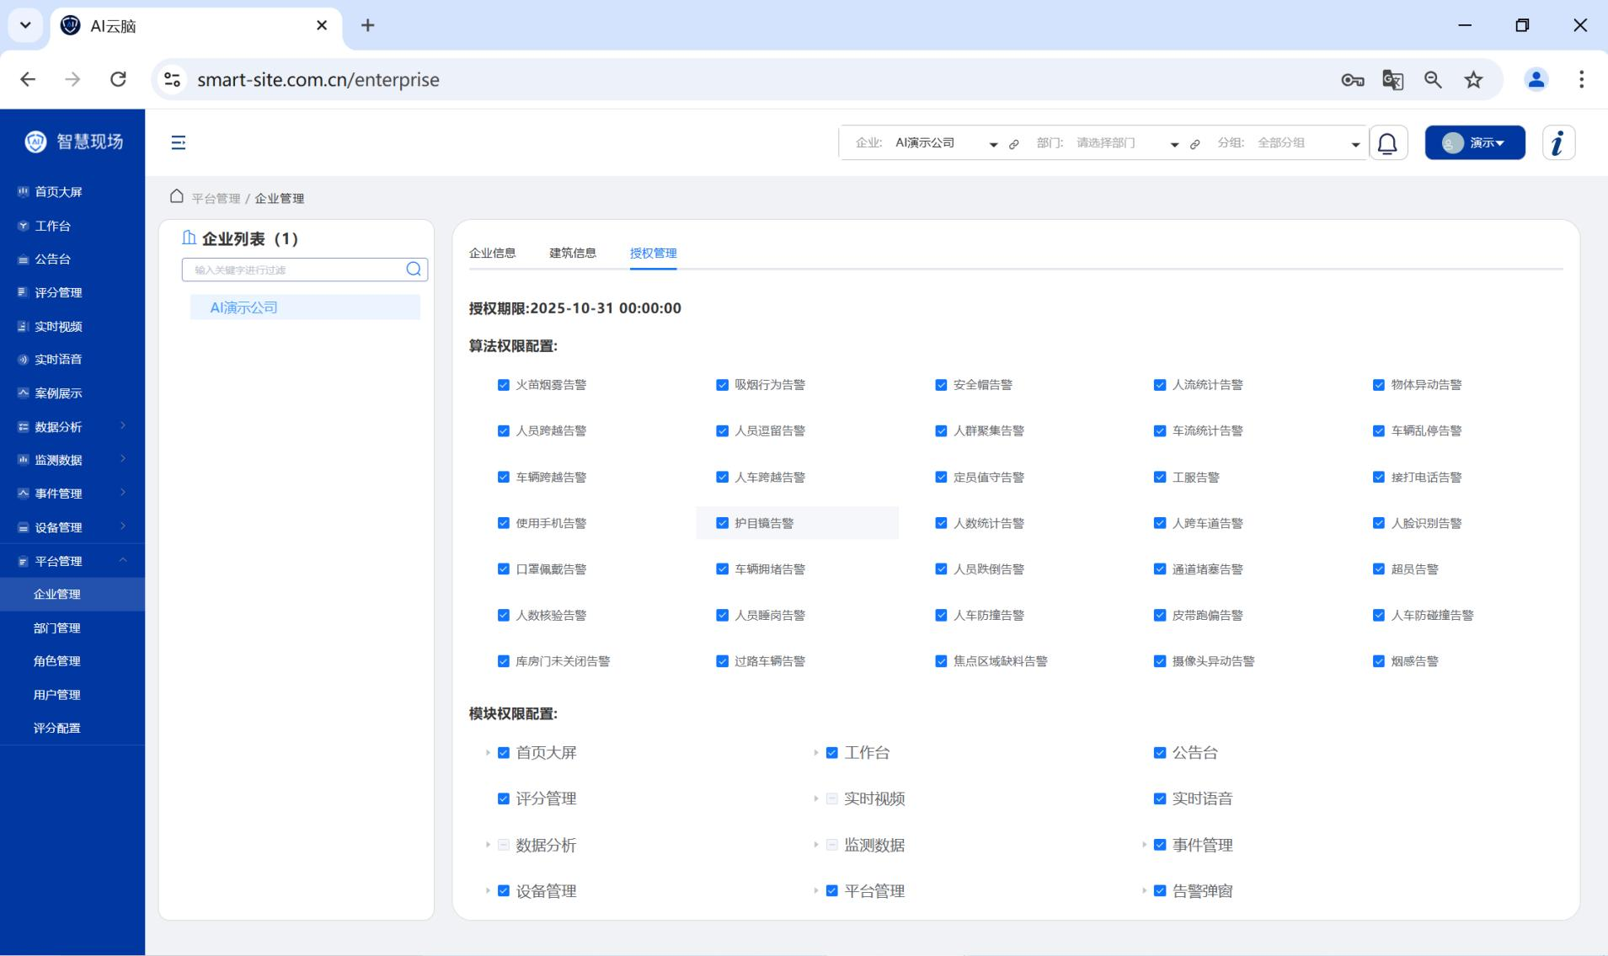
Task: Click the 智慧现场 logo
Action: click(73, 142)
